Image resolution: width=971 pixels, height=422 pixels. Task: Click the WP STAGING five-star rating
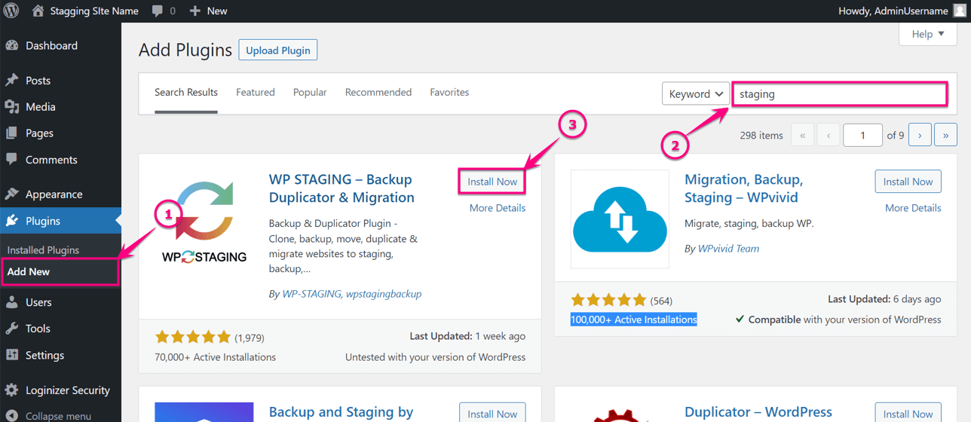click(193, 337)
